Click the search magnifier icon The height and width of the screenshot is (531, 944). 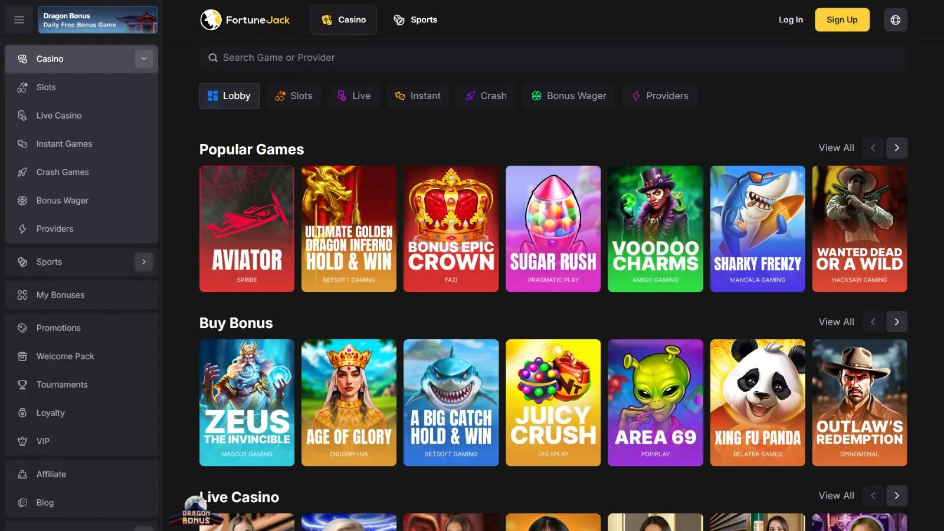pos(213,58)
